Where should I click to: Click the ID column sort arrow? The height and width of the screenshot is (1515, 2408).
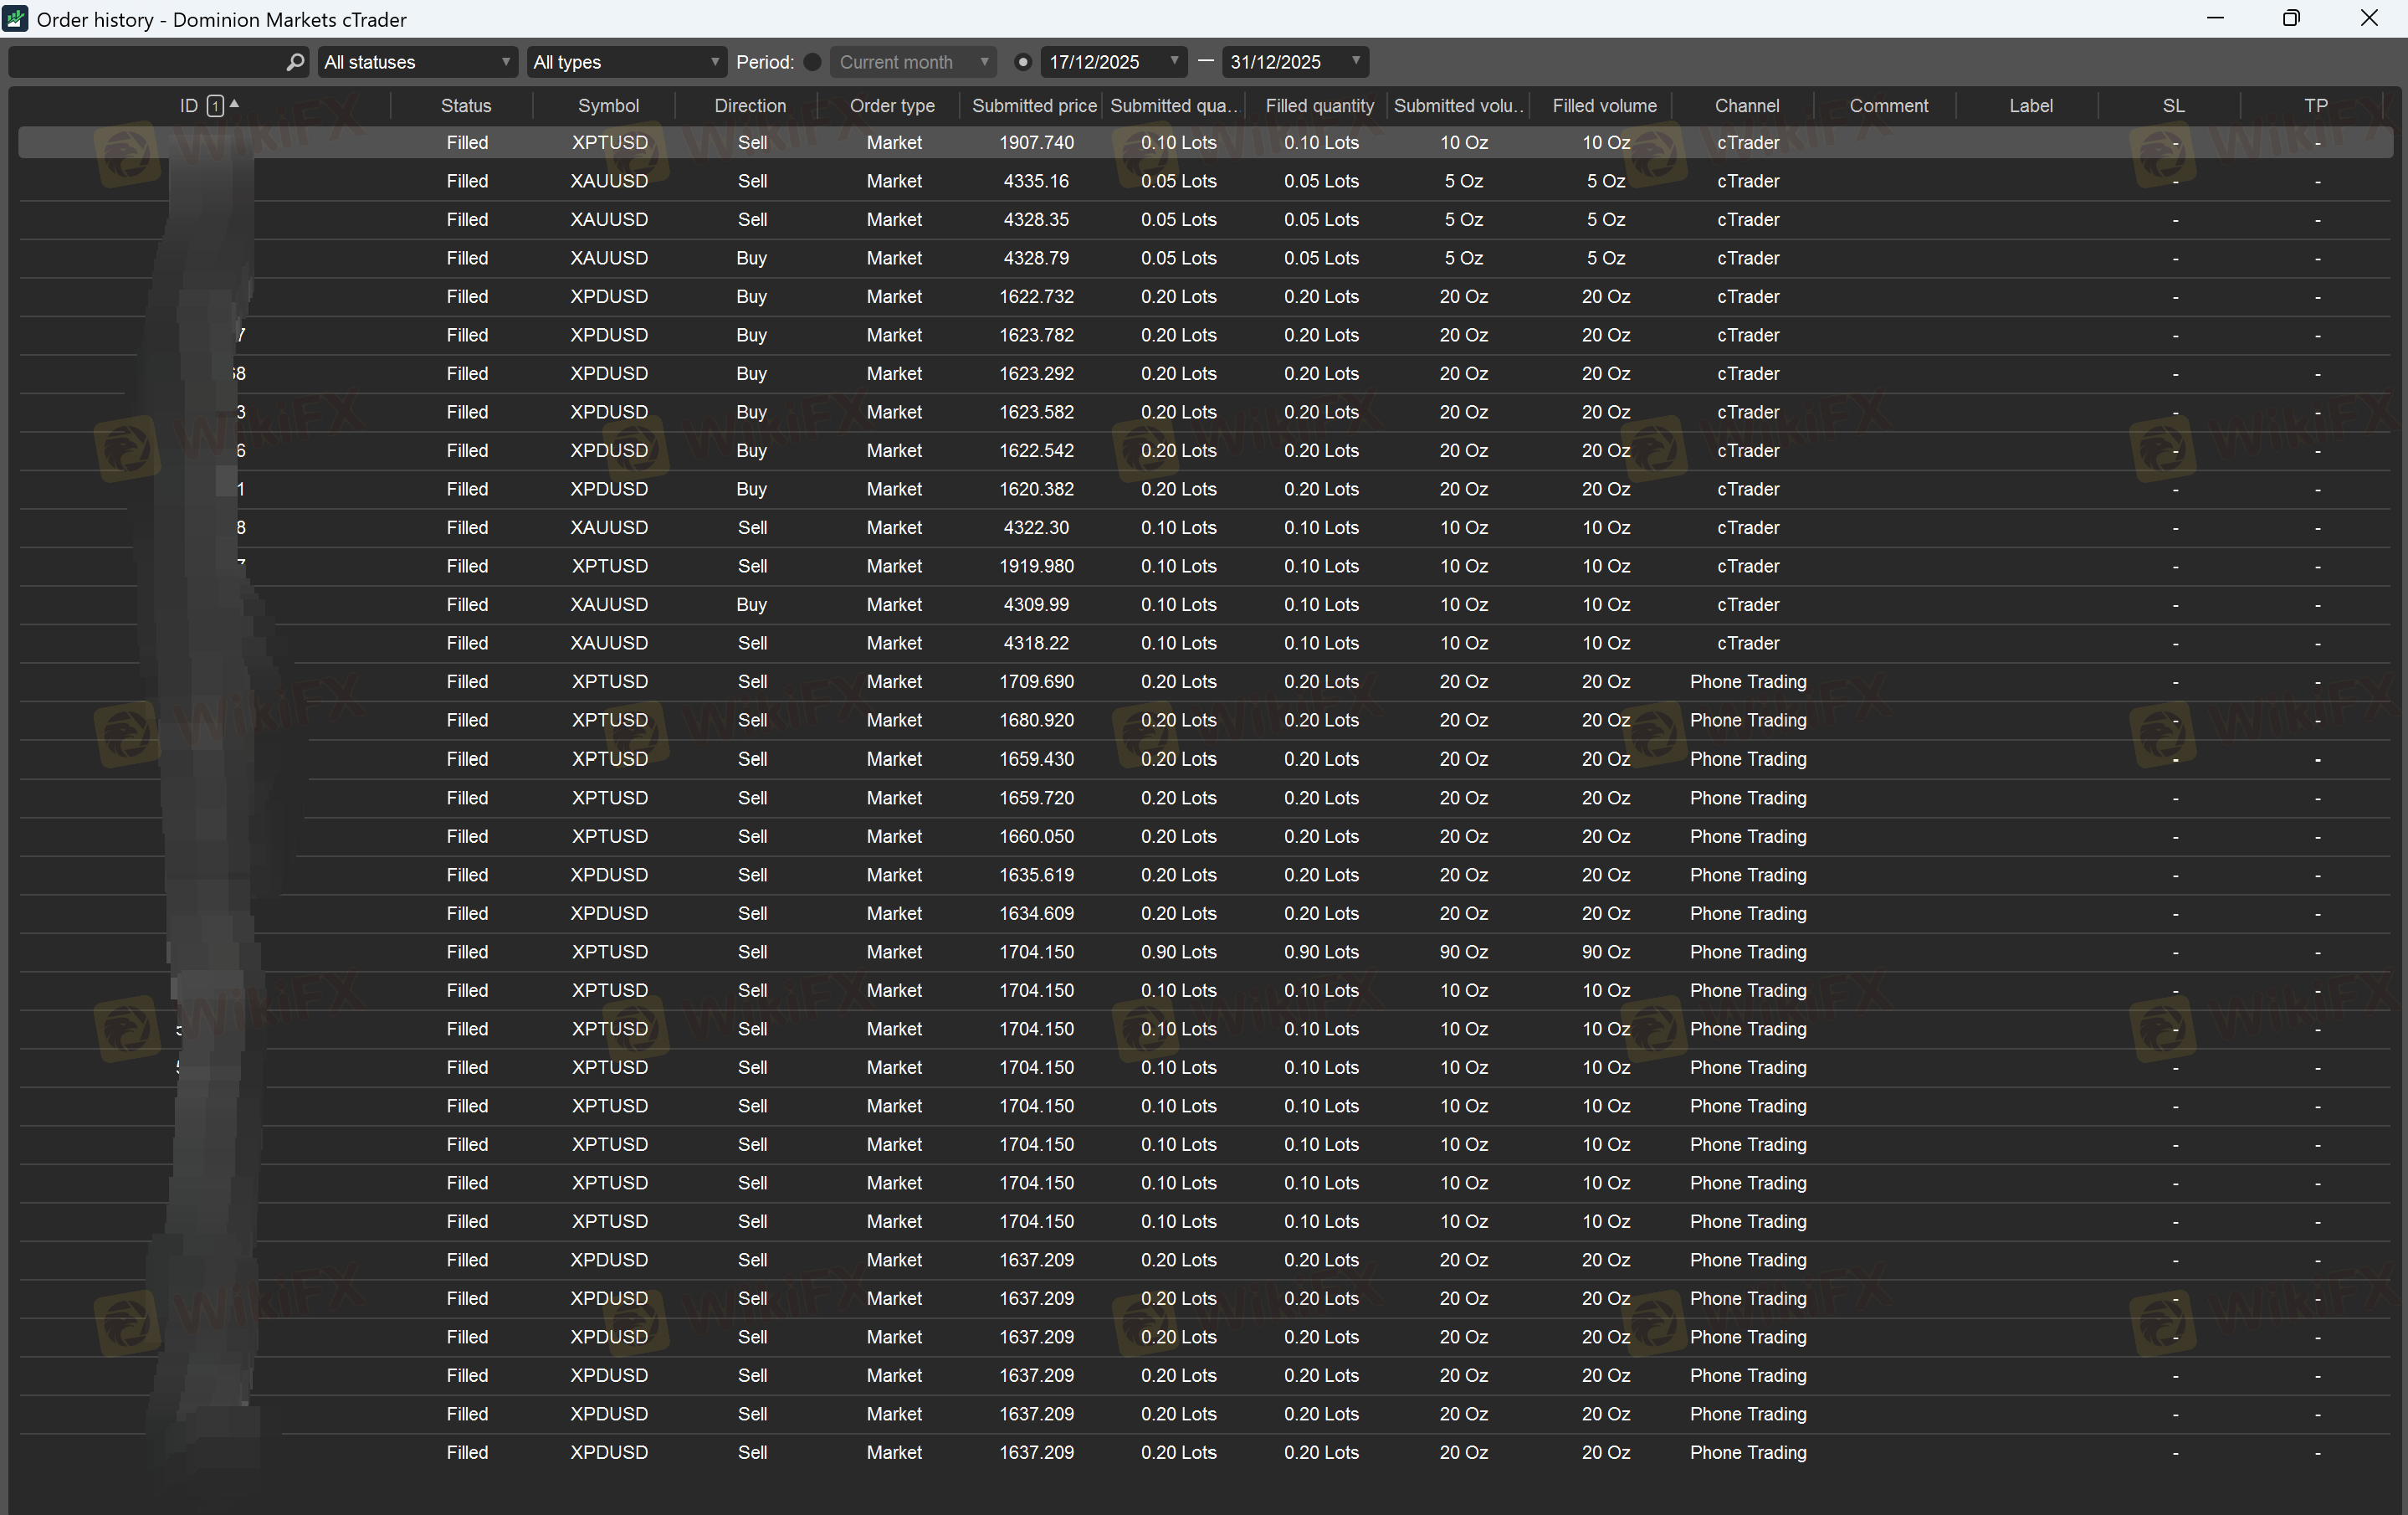234,103
